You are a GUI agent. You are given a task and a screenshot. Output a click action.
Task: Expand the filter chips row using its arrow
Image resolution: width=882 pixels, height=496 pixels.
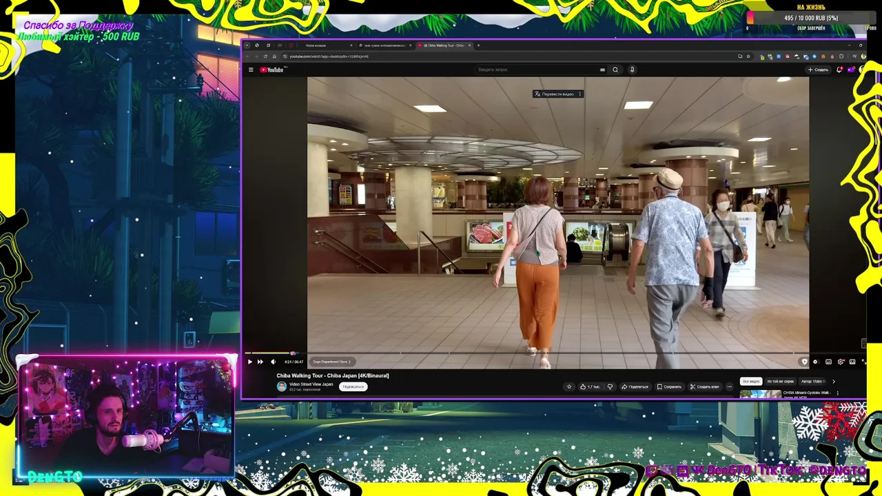point(834,381)
